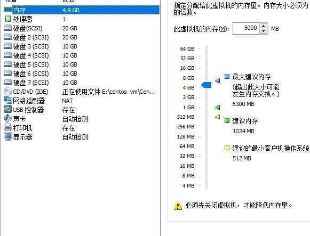Click the 6300 MB maximum memory value

[x=243, y=104]
